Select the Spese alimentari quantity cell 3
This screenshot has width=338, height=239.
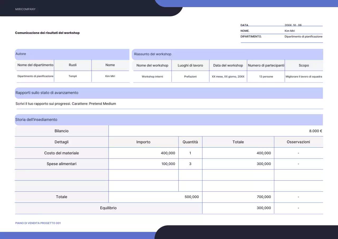[x=190, y=164]
